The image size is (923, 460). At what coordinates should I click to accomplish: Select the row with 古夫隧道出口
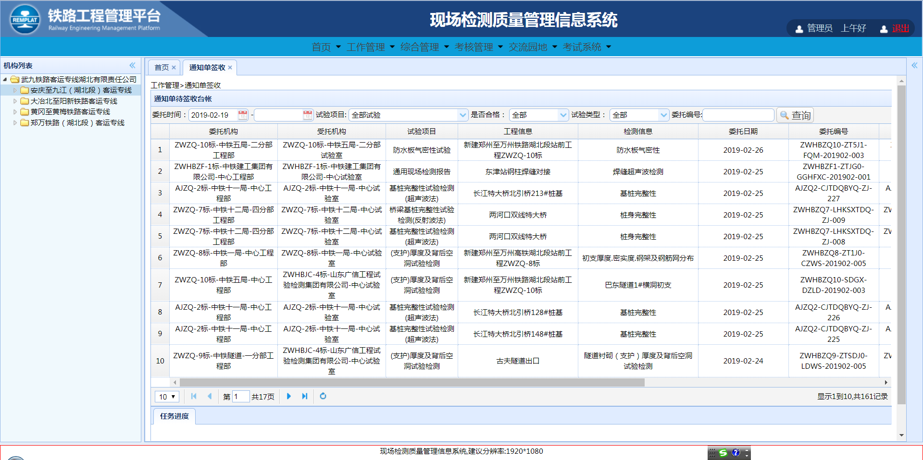coord(521,361)
